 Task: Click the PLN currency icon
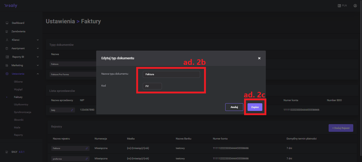[339, 6]
